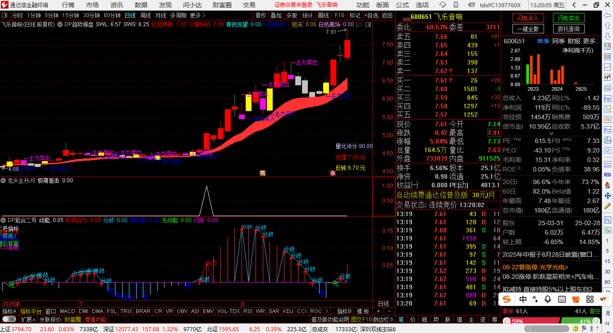Select the KDJ indicator tab

click(x=288, y=311)
